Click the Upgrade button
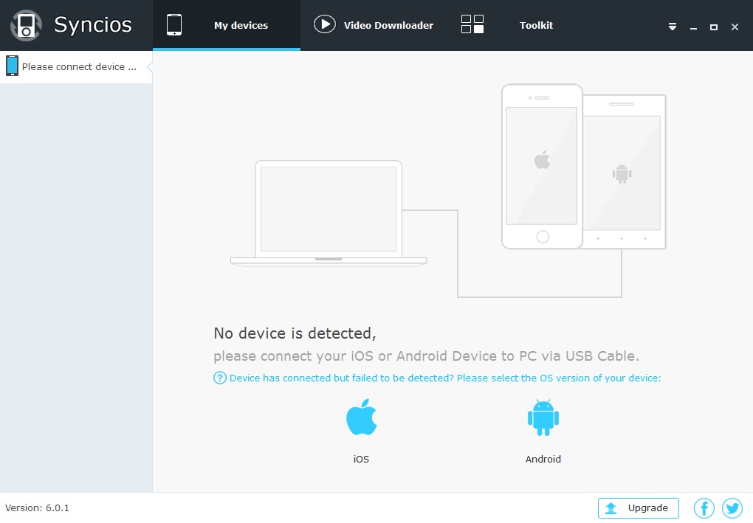753x523 pixels. [x=638, y=508]
